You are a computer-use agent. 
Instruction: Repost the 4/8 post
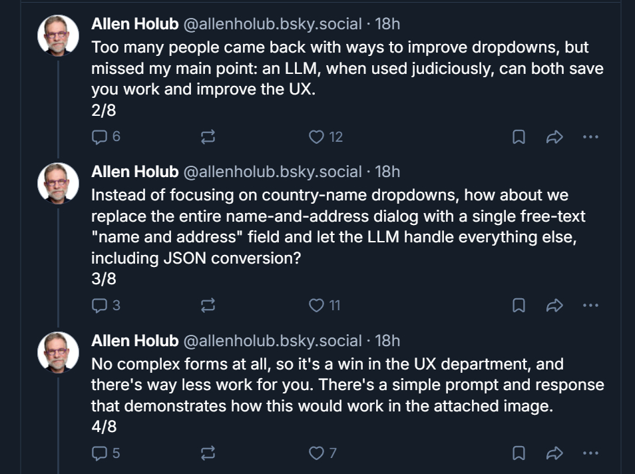pos(208,453)
